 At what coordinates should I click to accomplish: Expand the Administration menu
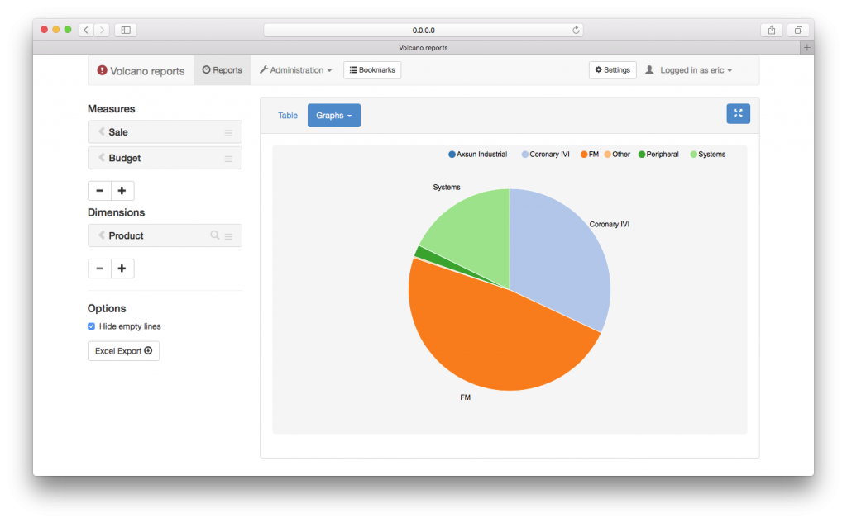pyautogui.click(x=295, y=70)
